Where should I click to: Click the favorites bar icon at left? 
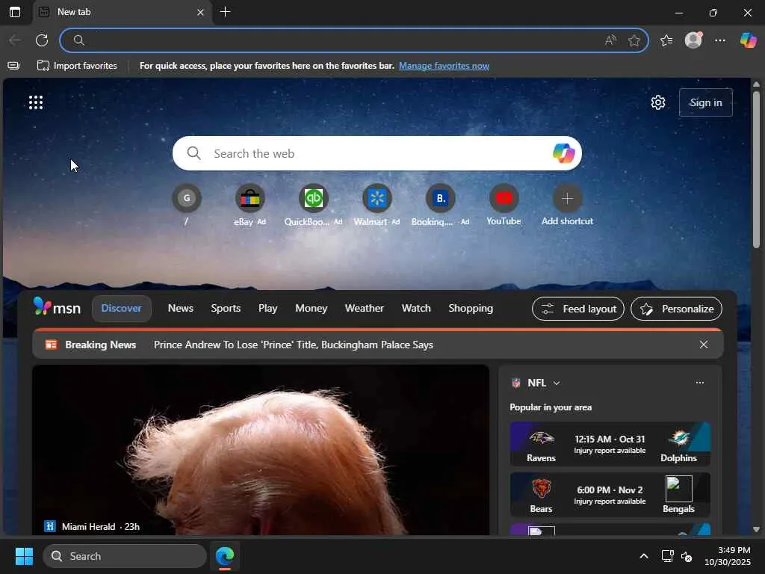pyautogui.click(x=13, y=66)
